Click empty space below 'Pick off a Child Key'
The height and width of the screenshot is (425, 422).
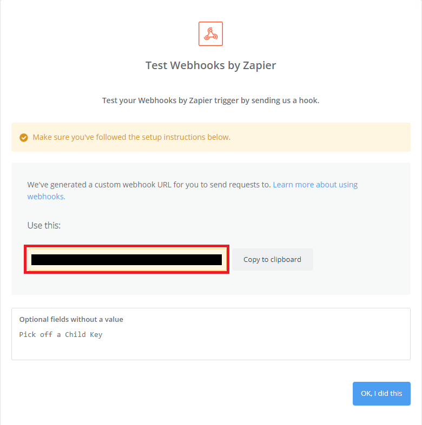tap(210, 349)
